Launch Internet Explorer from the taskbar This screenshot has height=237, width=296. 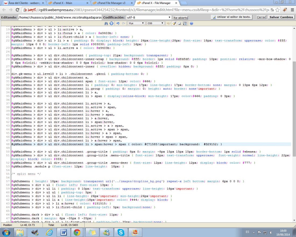click(49, 232)
